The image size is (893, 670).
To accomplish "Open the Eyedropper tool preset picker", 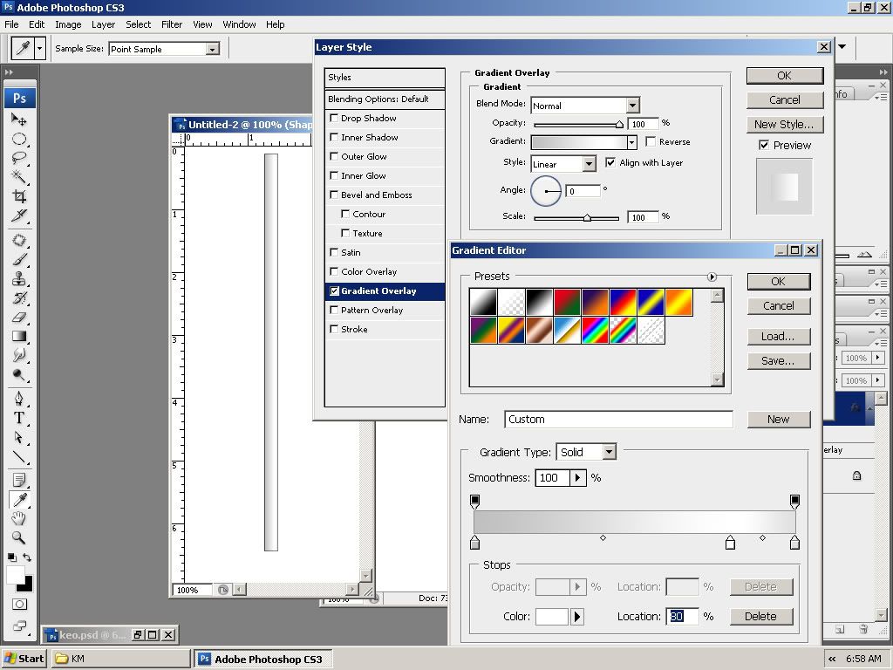I will 39,49.
